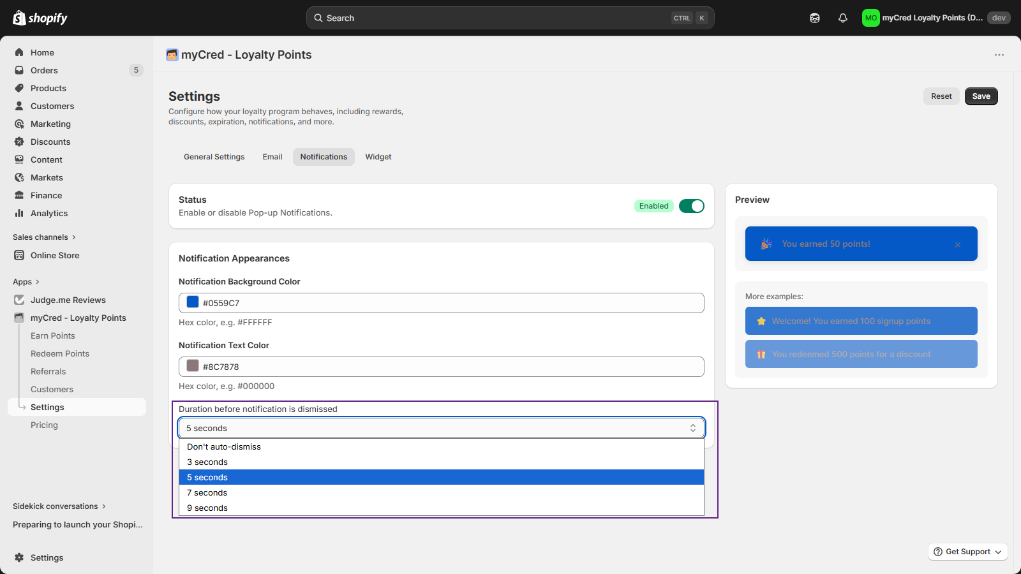Open the background color swatch picker

click(193, 302)
